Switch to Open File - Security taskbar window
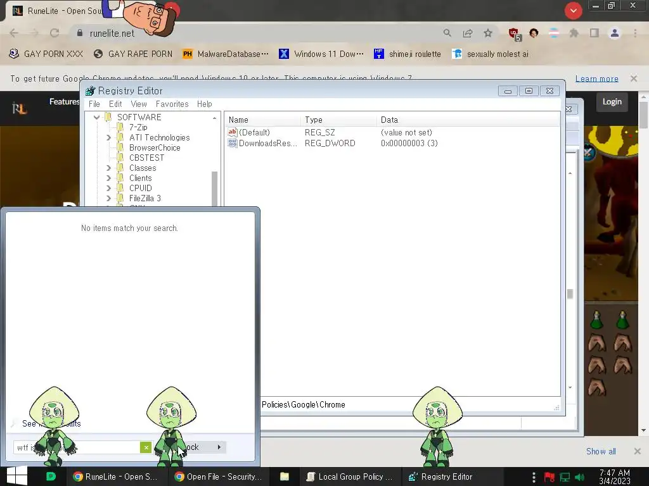 pos(218,477)
